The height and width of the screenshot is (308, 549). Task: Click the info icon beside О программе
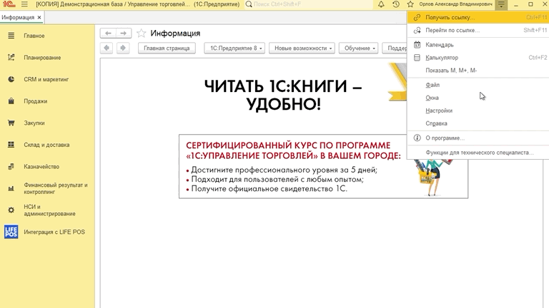[417, 138]
